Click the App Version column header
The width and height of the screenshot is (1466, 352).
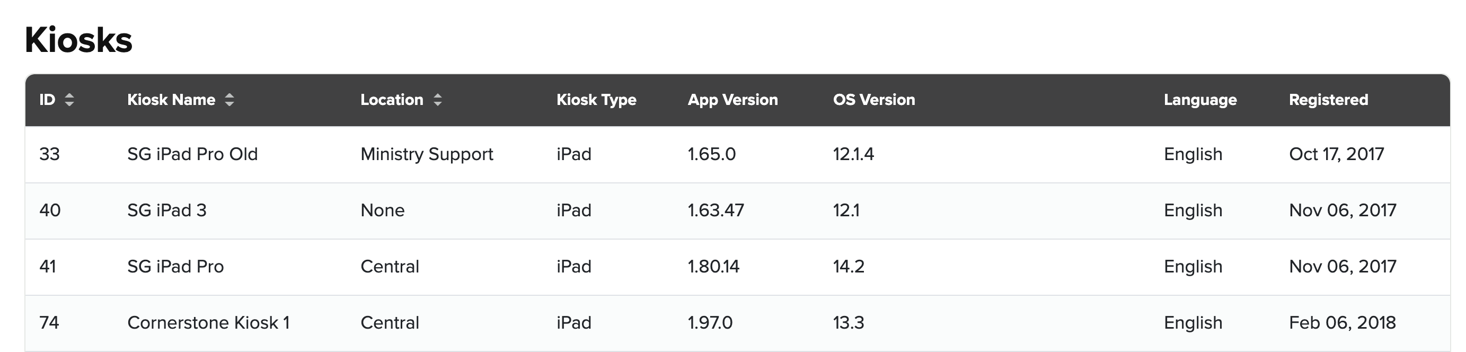tap(732, 100)
